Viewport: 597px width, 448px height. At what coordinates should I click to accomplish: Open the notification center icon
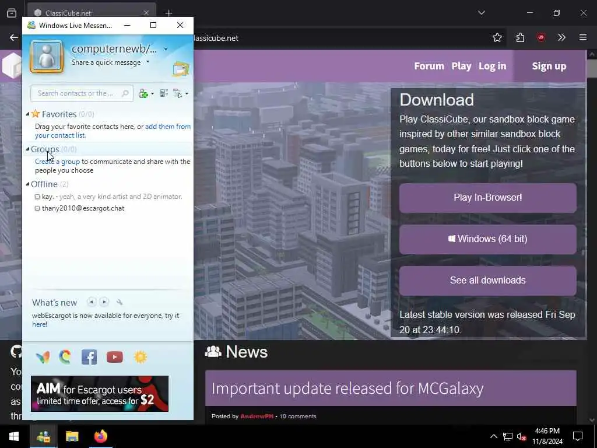coord(578,436)
